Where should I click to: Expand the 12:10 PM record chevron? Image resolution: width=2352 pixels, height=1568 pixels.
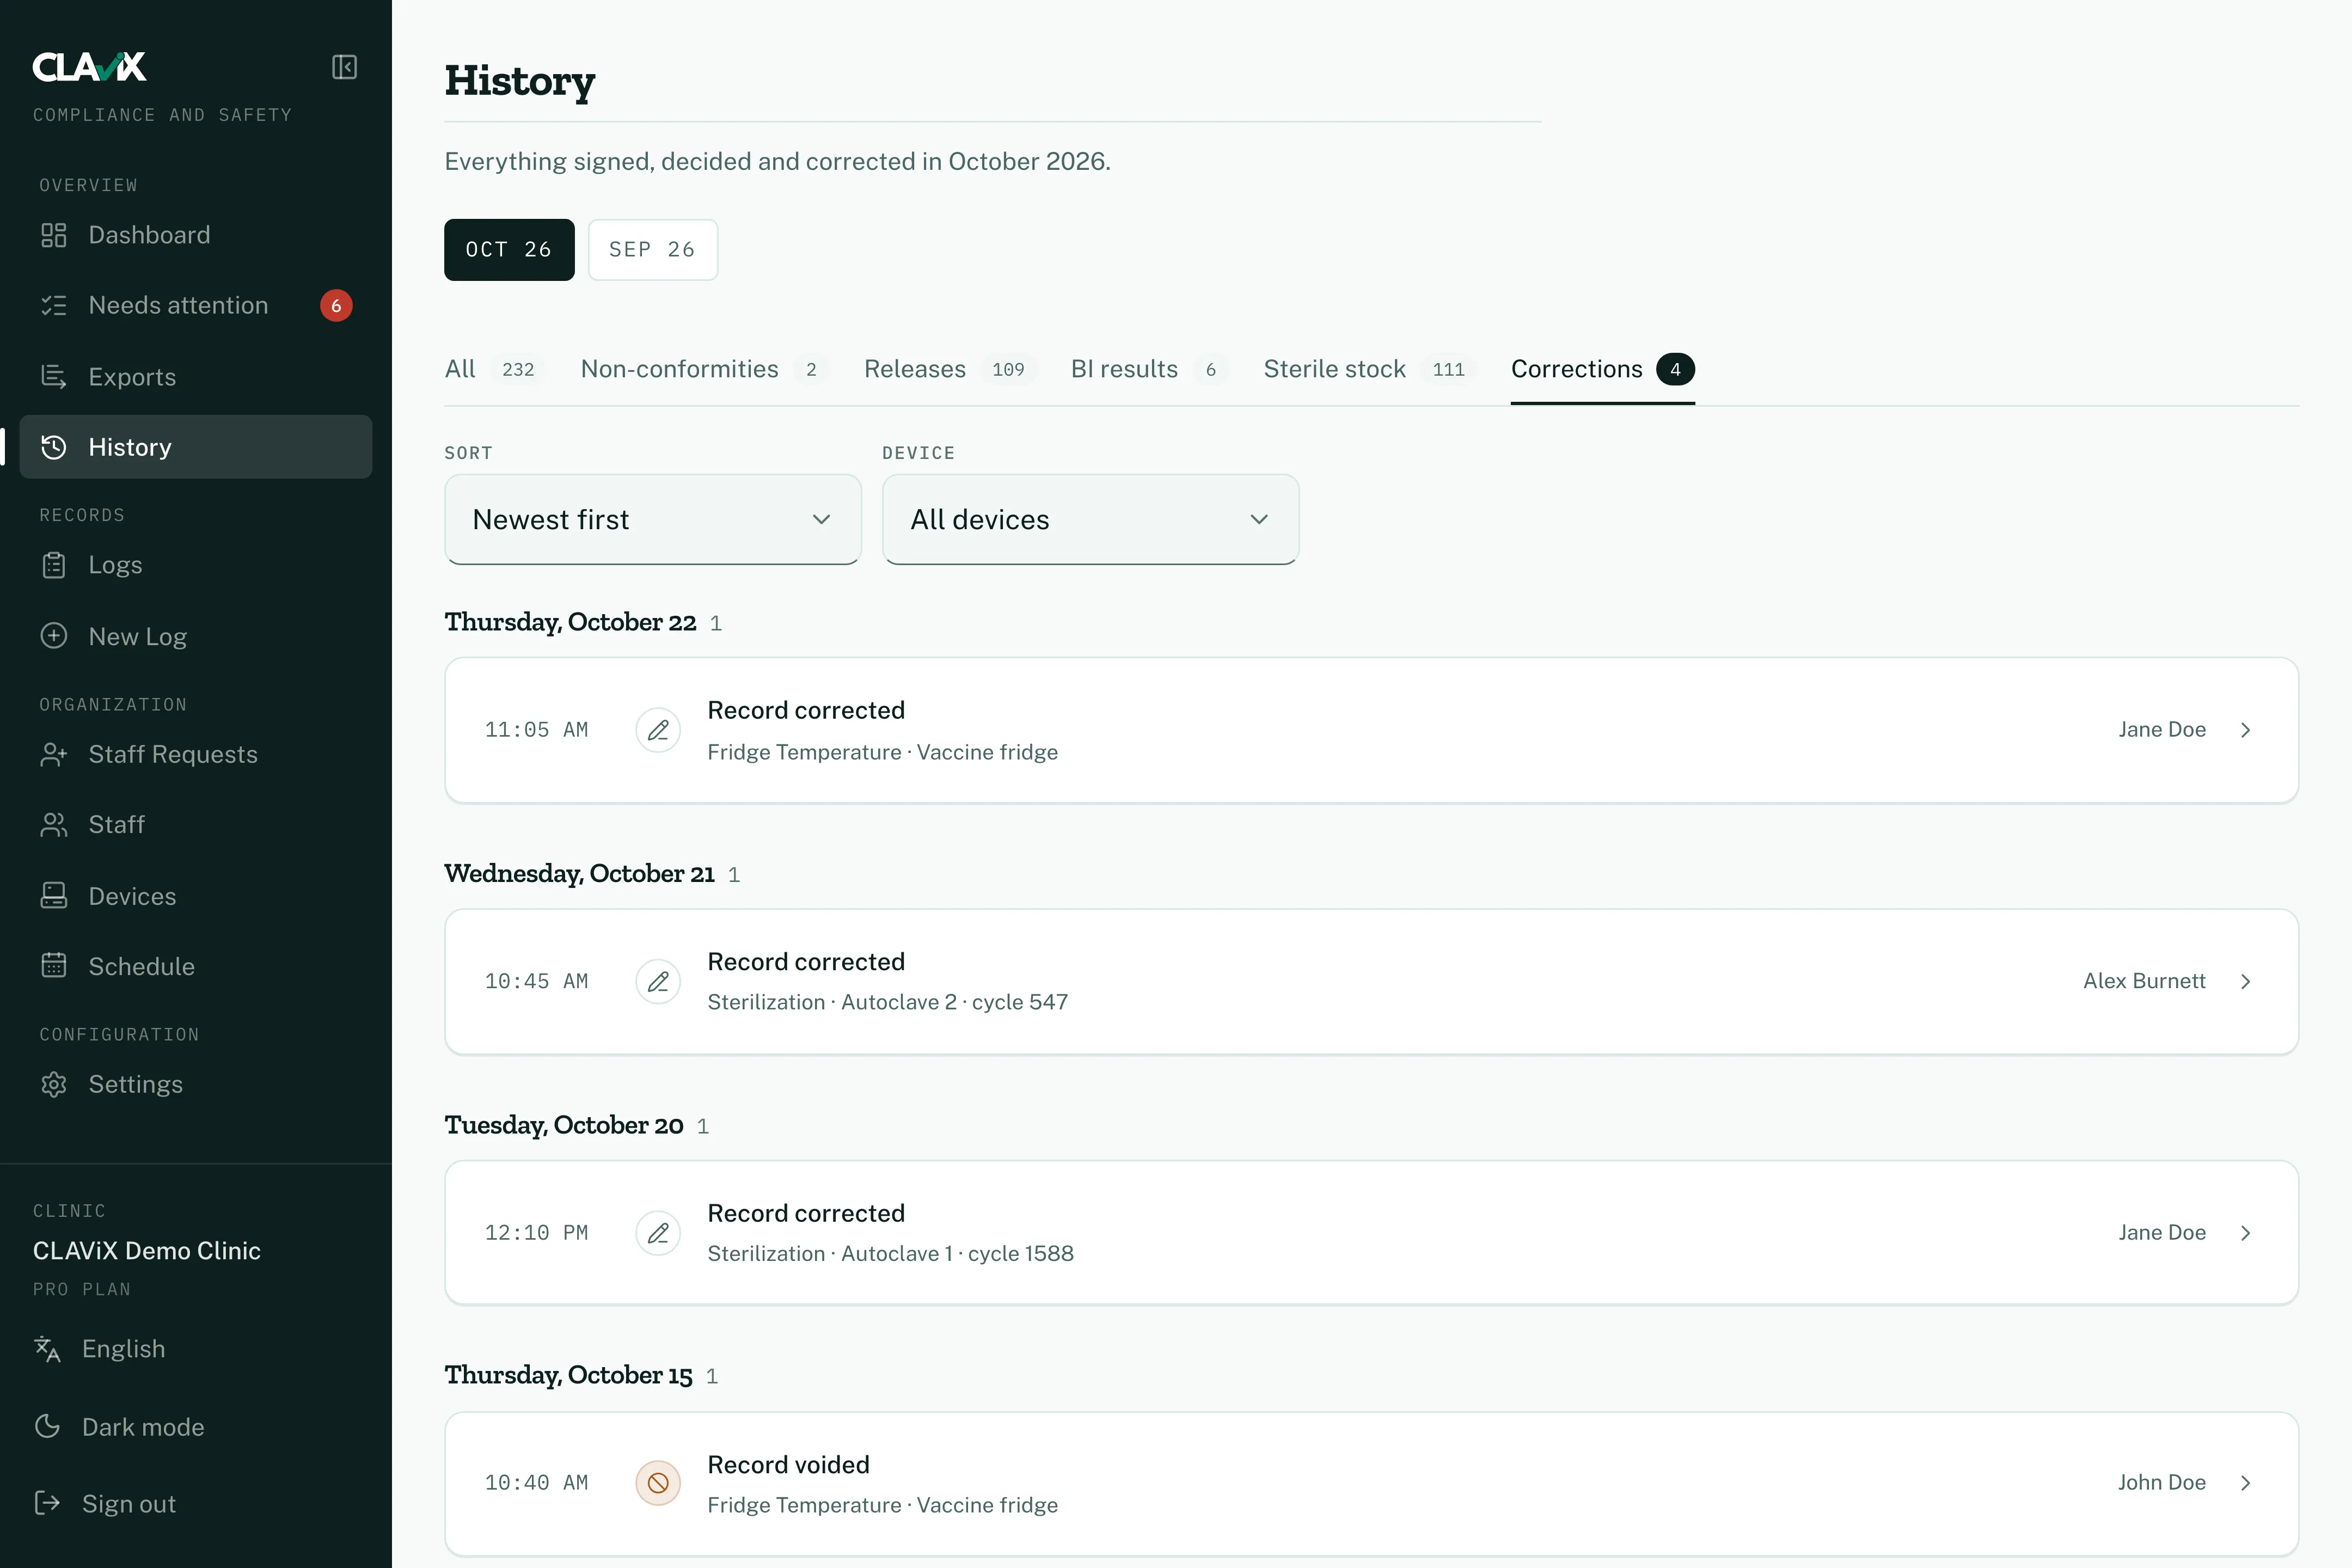click(2246, 1233)
